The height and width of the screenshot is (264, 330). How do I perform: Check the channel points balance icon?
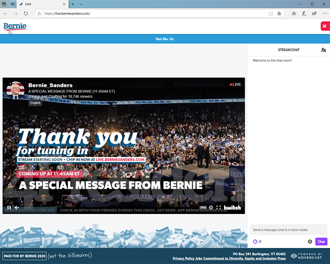tap(255, 242)
